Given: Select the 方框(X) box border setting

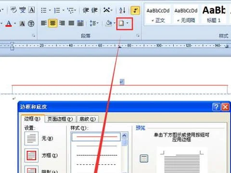Looking at the screenshot, I should coord(31,155).
